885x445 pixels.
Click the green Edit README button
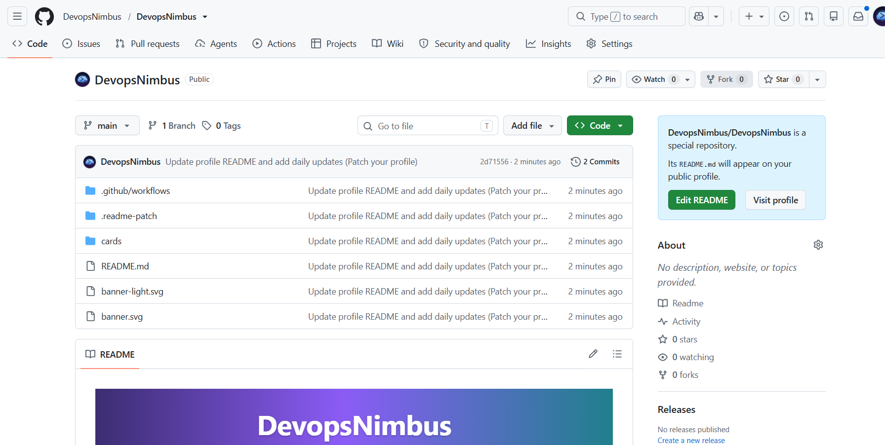tap(702, 200)
